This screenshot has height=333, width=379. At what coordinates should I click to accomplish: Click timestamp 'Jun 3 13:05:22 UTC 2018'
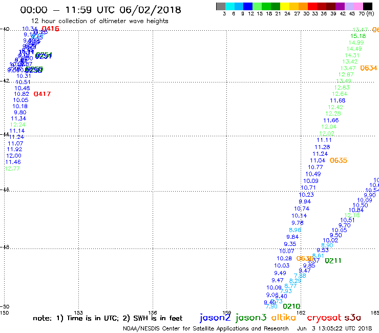point(334,329)
